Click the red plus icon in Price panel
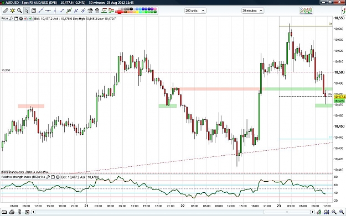This screenshot has width=346, height=216. (x=25, y=19)
